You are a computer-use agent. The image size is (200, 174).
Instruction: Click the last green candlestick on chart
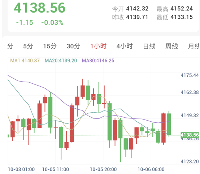click(x=169, y=124)
